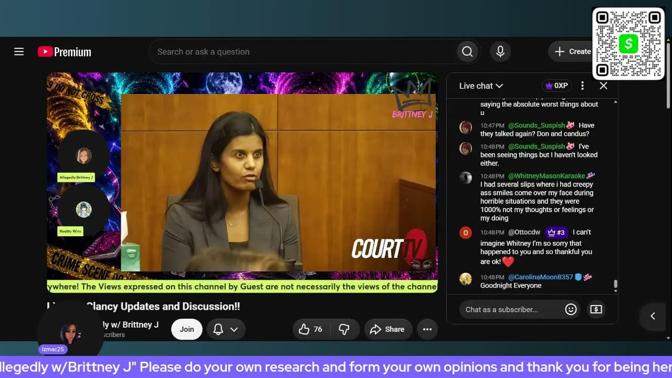672x378 pixels.
Task: Open live chat more options menu
Action: click(582, 86)
